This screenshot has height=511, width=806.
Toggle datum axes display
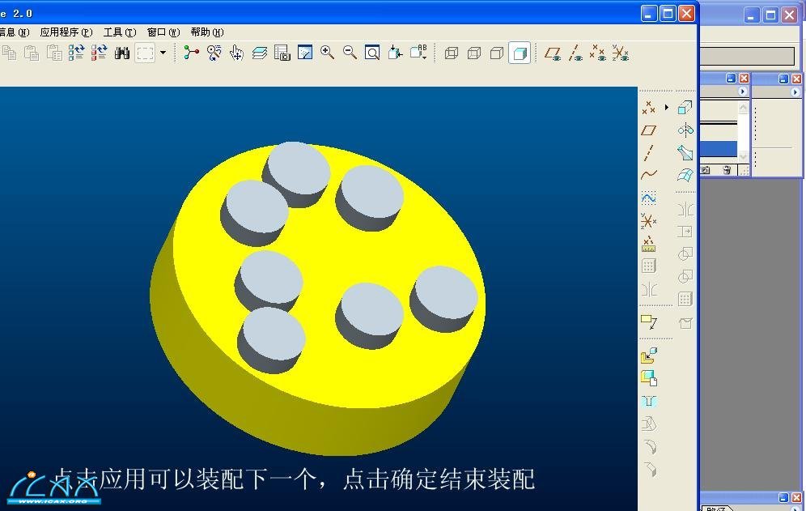click(x=575, y=53)
